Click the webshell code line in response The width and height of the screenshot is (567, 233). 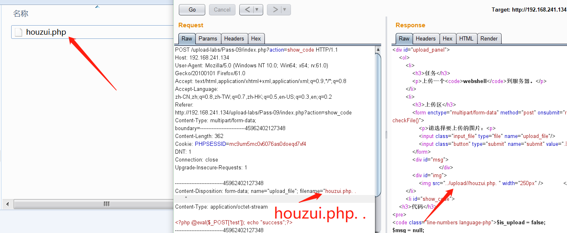point(479,81)
